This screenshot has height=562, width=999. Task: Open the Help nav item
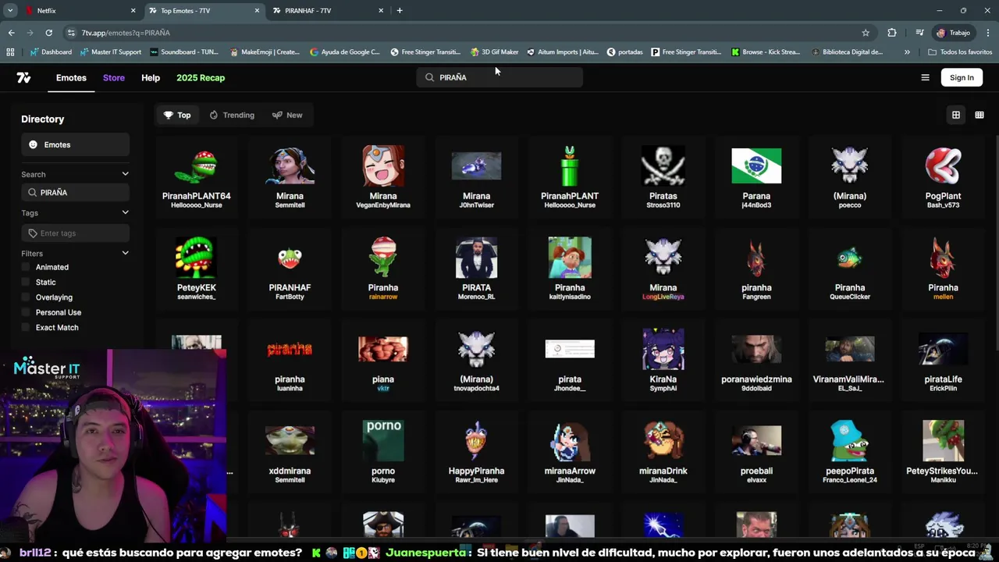pos(151,78)
